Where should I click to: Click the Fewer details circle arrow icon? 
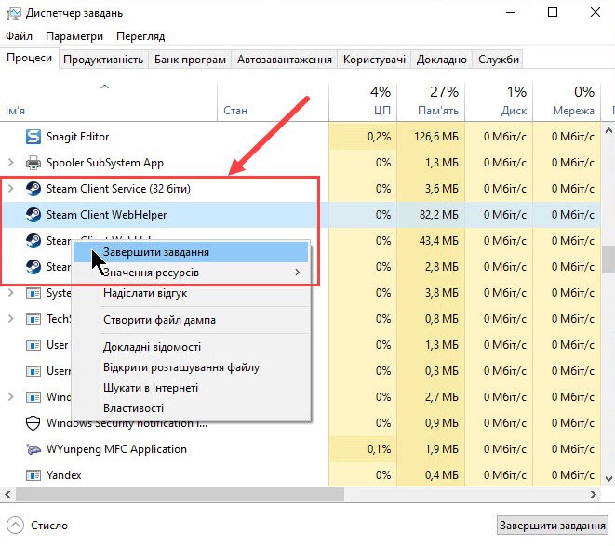coord(15,525)
